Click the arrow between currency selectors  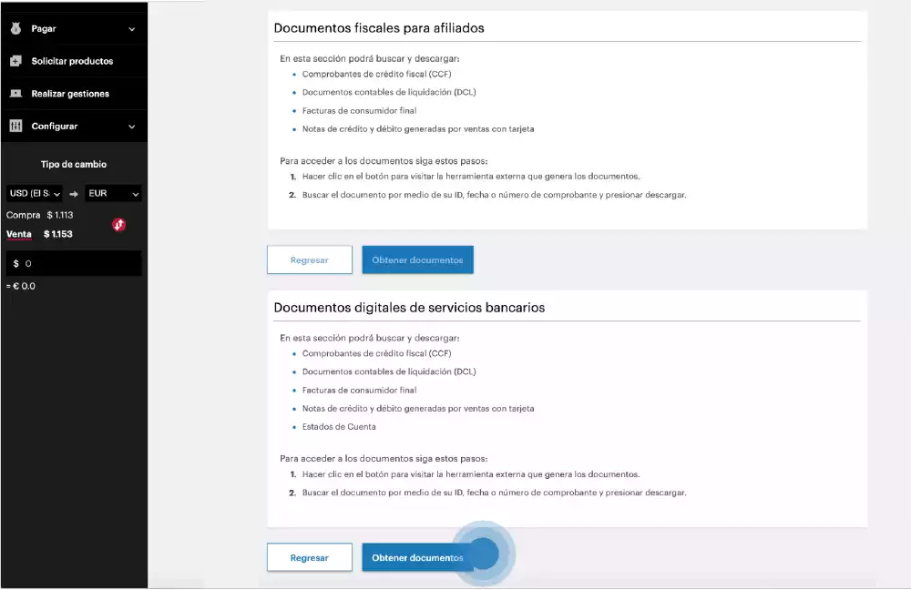[x=74, y=194]
